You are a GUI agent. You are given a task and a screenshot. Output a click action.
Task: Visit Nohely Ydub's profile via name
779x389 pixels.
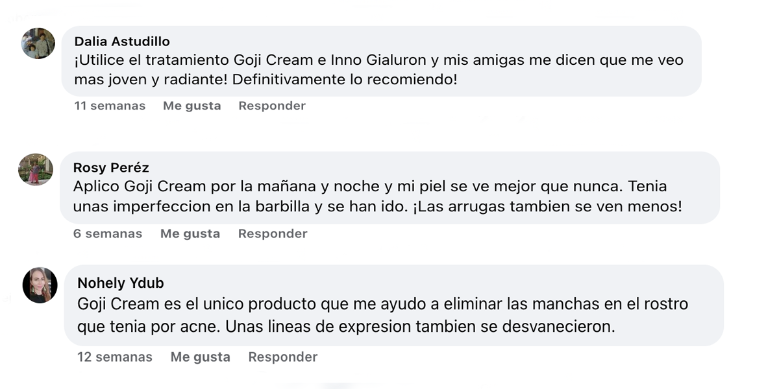(120, 283)
